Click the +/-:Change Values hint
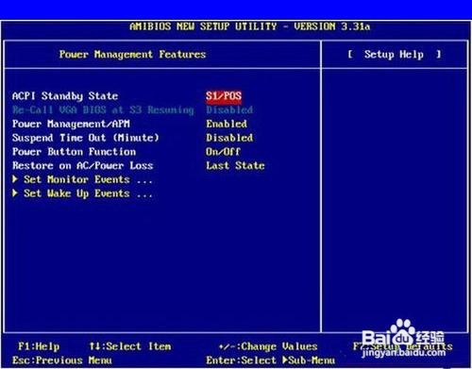 [268, 346]
